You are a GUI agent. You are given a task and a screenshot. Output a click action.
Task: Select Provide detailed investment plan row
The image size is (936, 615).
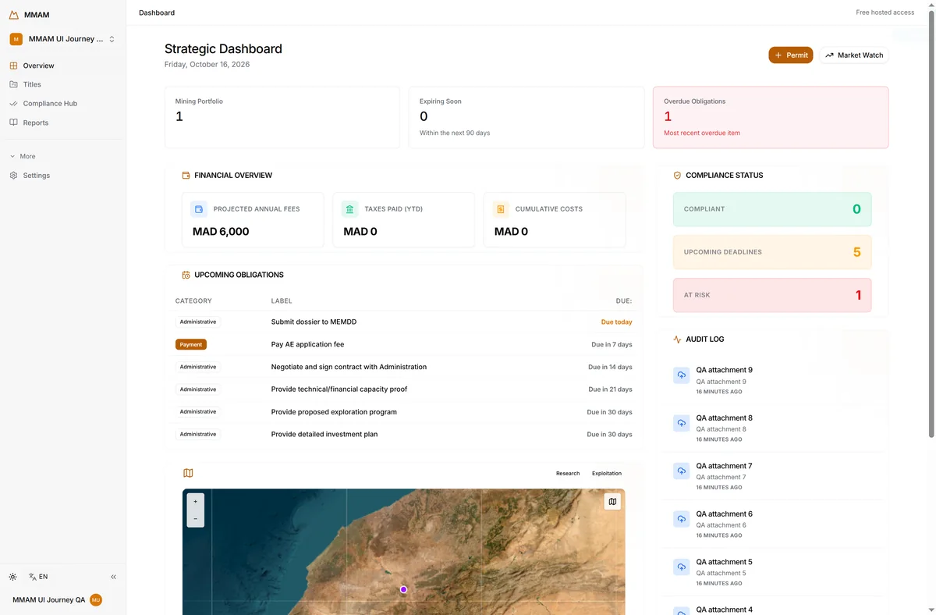coord(403,434)
